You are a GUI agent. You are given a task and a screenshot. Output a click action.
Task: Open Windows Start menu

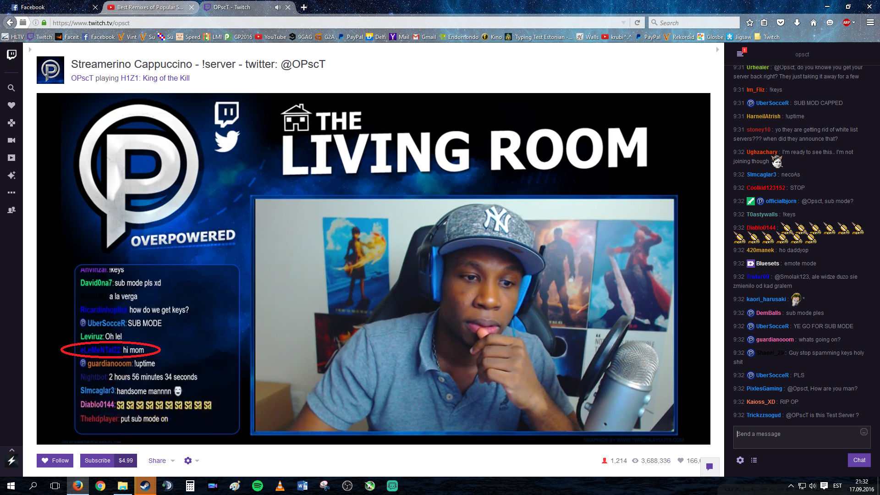(x=11, y=486)
